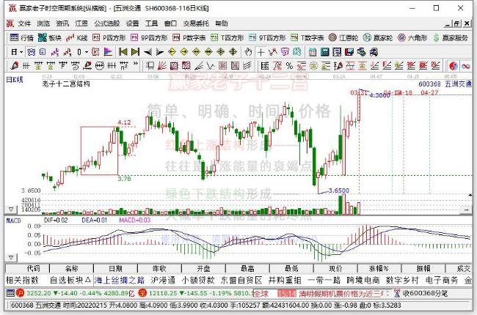Open the T四方形 tool
477x315 pixels.
pos(227,37)
